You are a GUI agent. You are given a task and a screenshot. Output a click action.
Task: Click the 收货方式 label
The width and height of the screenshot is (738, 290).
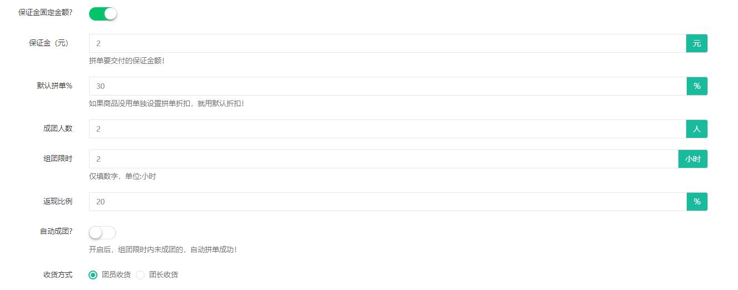coord(58,275)
